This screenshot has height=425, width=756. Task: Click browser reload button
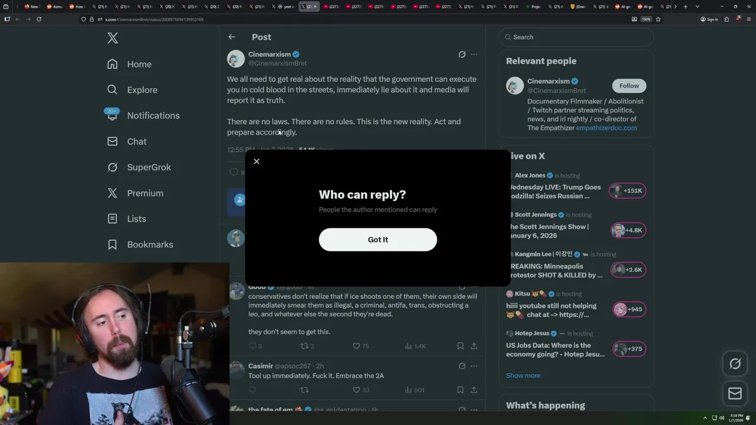(x=39, y=19)
